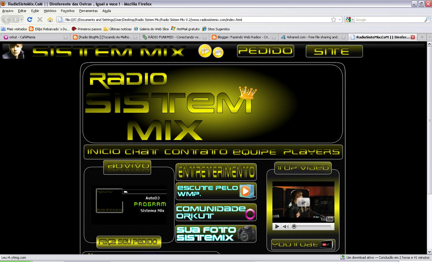This screenshot has height=262, width=432.
Task: Switch to the 4shared.com tab
Action: click(x=313, y=37)
